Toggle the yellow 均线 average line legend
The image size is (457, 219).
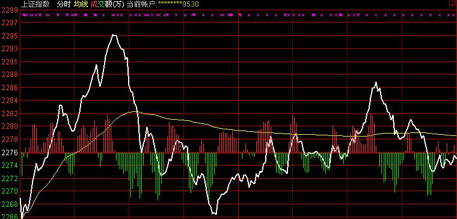point(81,4)
